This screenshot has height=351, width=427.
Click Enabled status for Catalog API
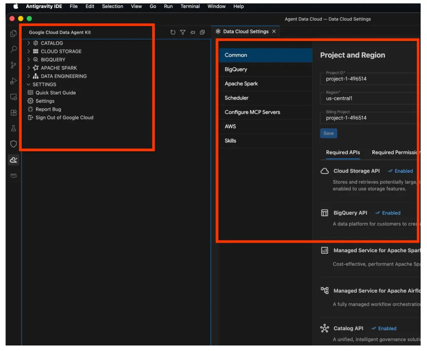pos(384,329)
